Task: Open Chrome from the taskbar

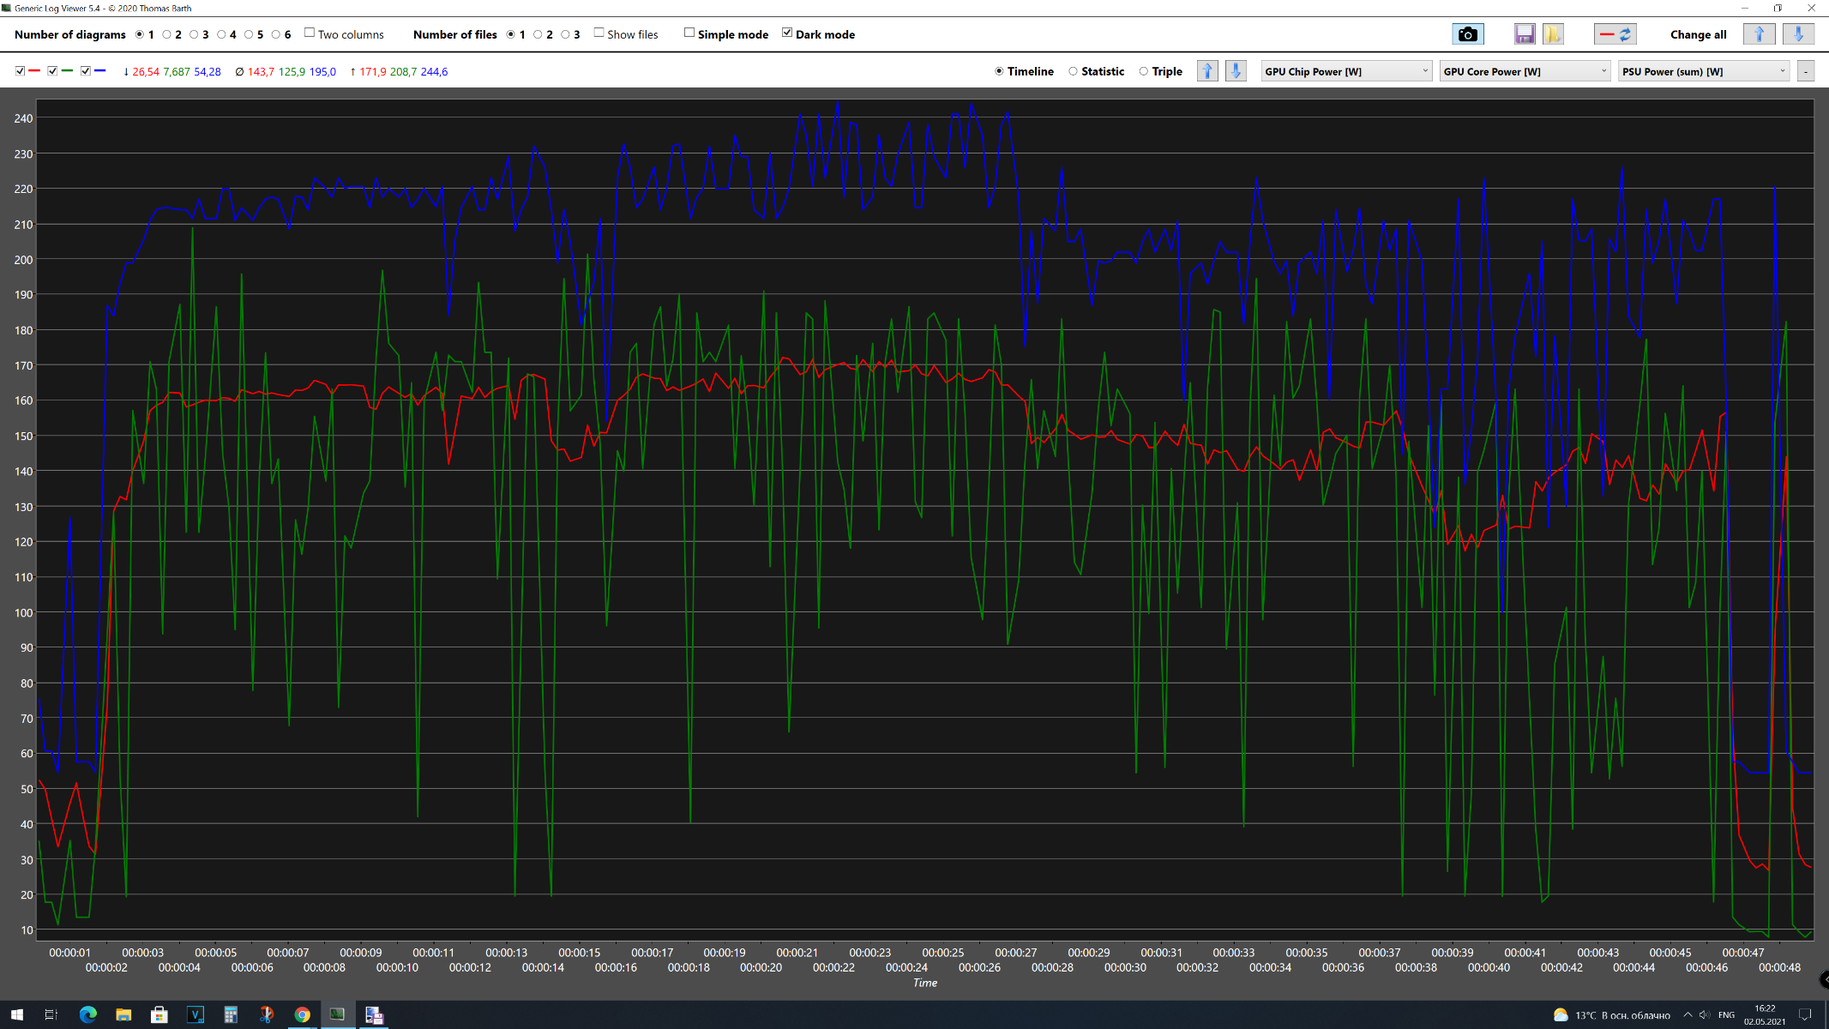Action: click(x=302, y=1014)
